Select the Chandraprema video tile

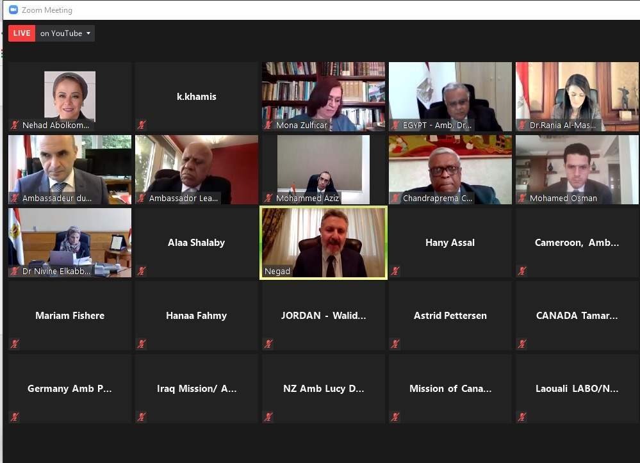point(450,170)
